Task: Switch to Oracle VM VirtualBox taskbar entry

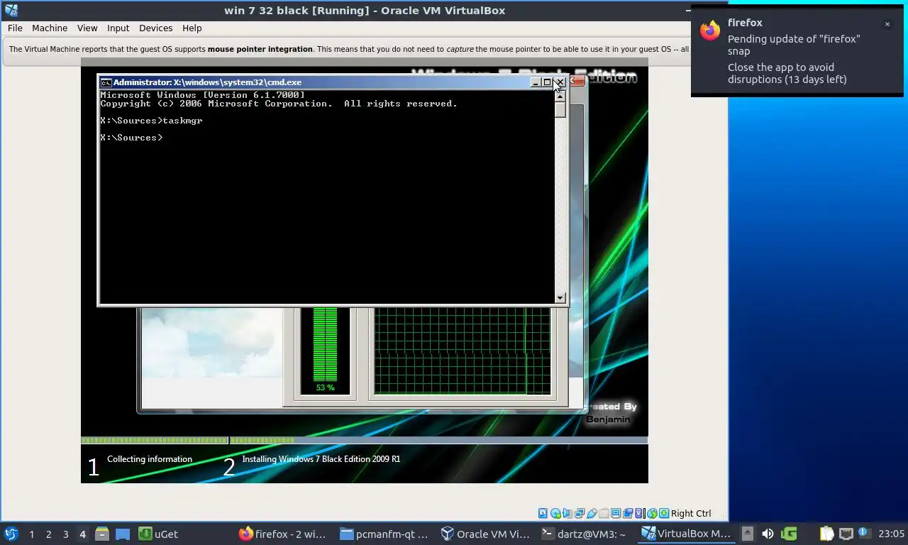Action: tap(485, 534)
